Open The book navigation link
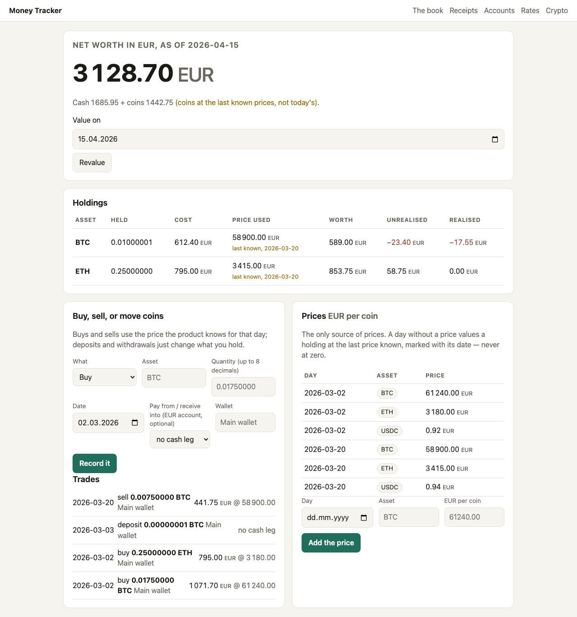Viewport: 577px width, 617px height. pos(428,10)
